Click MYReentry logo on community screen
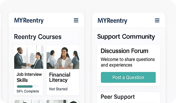This screenshot has width=176, height=103. click(112, 21)
